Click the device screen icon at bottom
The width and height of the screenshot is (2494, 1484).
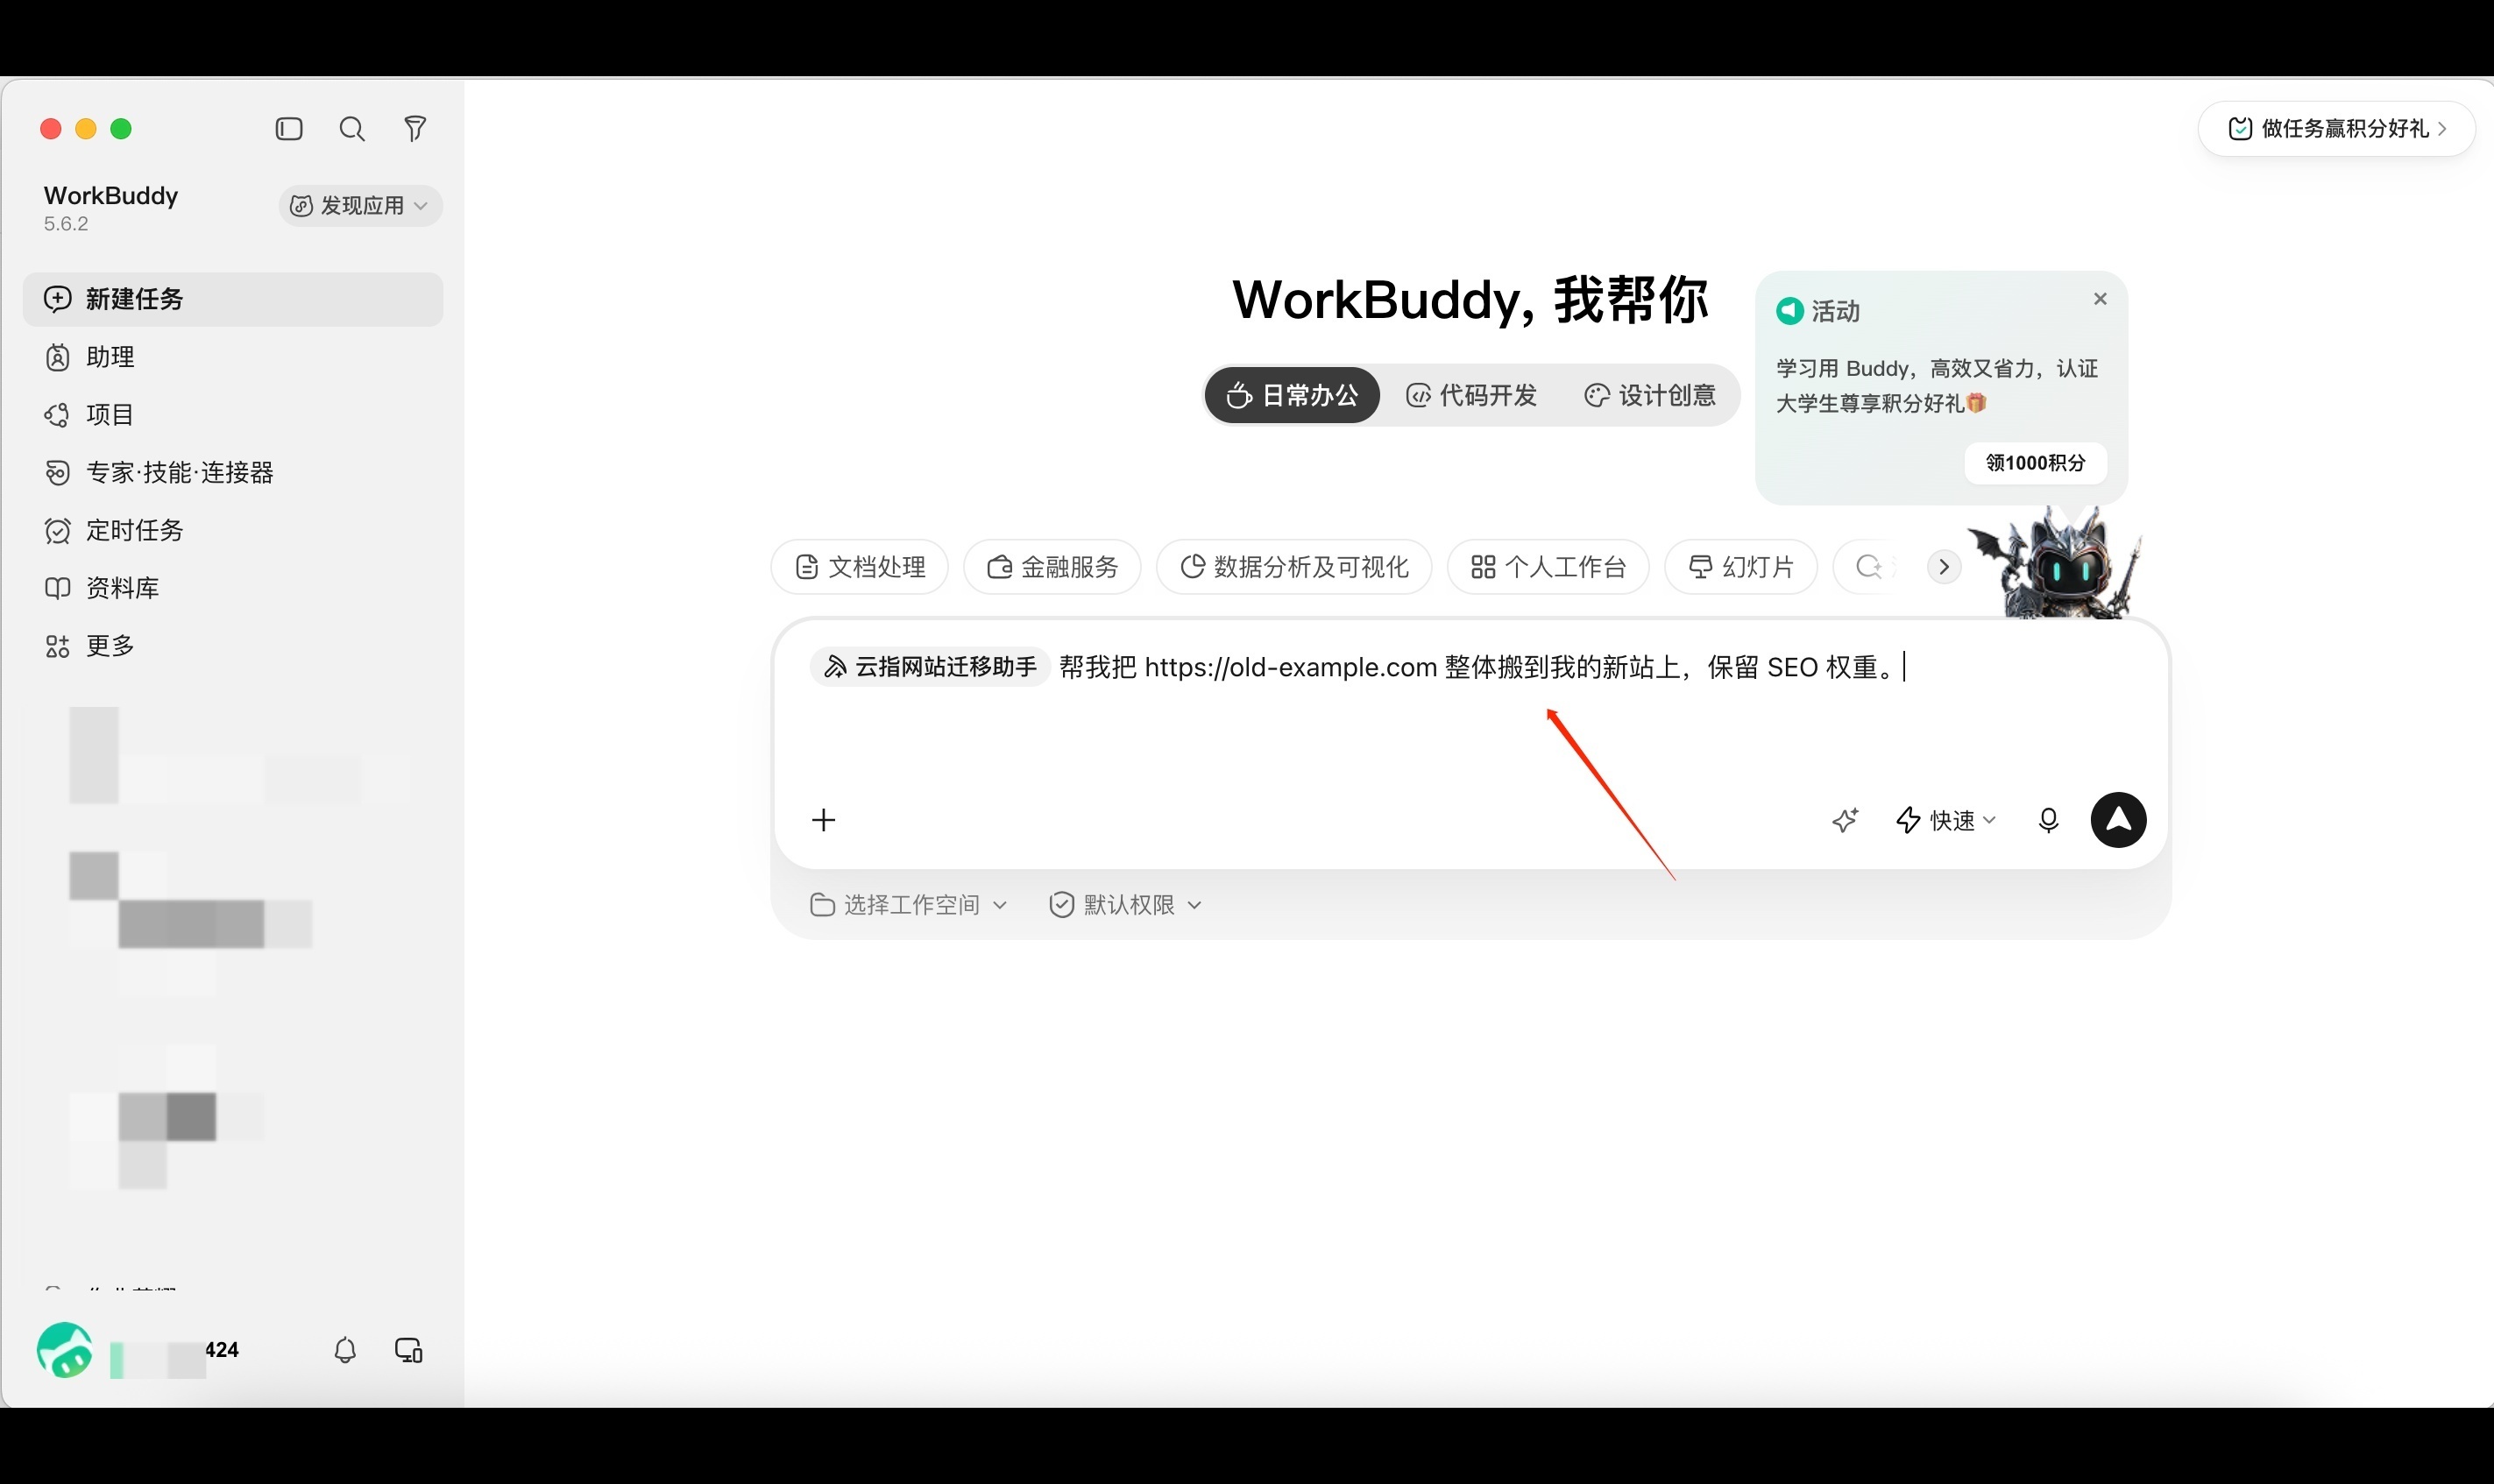pyautogui.click(x=409, y=1350)
